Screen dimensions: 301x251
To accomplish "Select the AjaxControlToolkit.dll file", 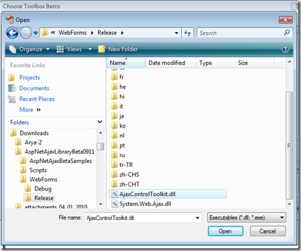I will tap(168, 194).
